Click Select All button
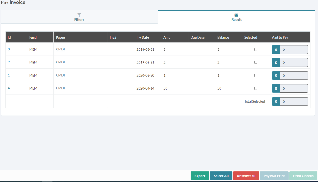This screenshot has height=182, width=318. (221, 176)
